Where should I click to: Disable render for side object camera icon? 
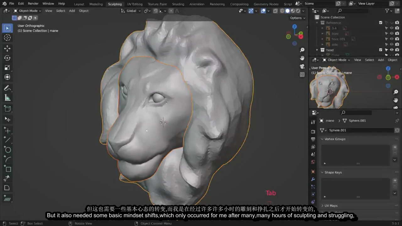(x=397, y=45)
